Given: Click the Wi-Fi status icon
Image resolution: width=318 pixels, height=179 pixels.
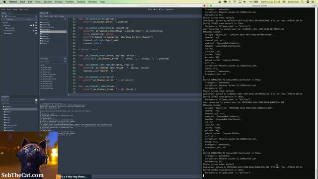Looking at the screenshot, I should [235, 1].
